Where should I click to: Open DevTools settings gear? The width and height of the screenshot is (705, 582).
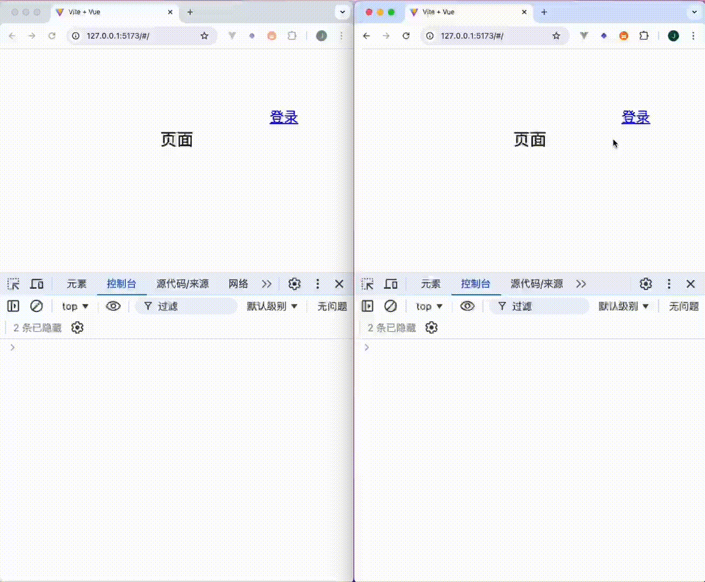tap(294, 284)
